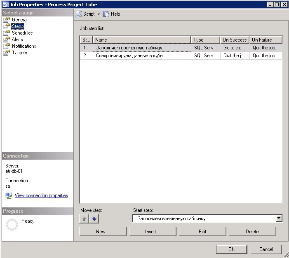Click the Schedules page icon
Screen dimensions: 289x258
(7, 33)
